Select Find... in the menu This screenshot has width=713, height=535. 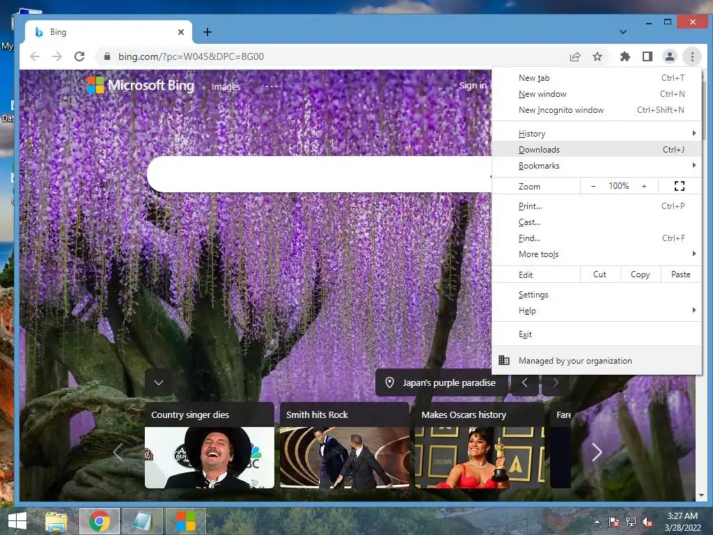tap(596, 238)
